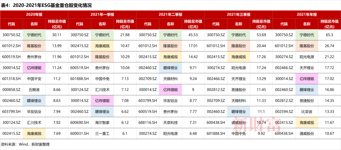
Task: Select the holding value 65.3
Action: (330, 35)
